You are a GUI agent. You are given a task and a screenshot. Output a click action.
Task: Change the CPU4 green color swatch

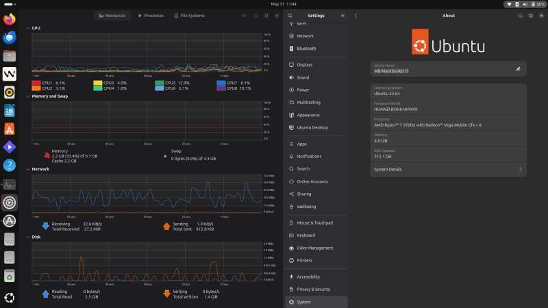pos(98,88)
